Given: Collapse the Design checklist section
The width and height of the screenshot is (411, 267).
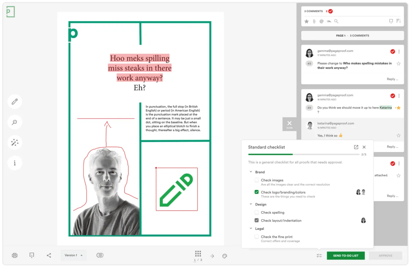Looking at the screenshot, I should [251, 204].
